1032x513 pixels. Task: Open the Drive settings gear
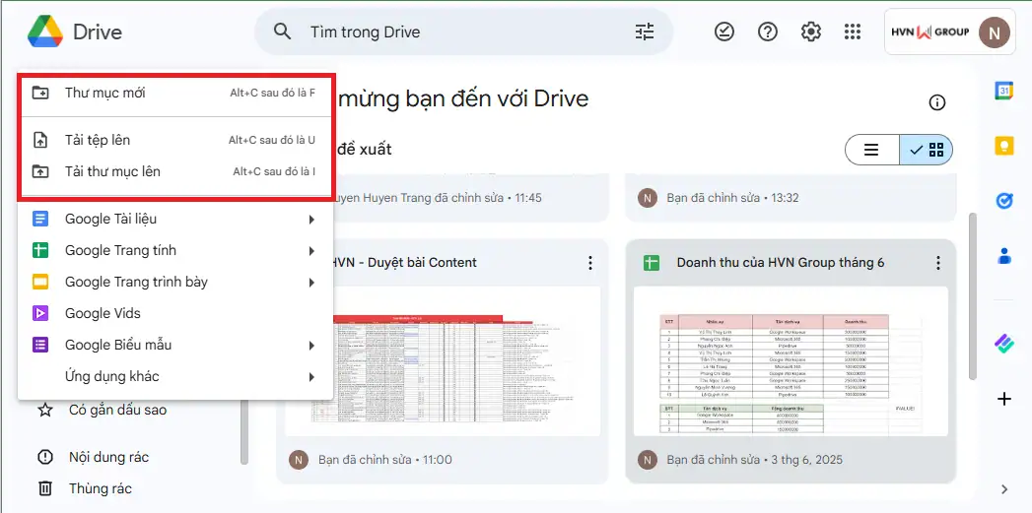click(810, 32)
